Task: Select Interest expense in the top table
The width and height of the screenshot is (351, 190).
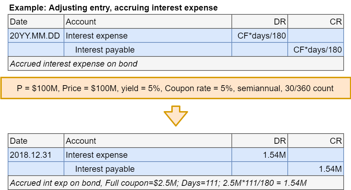Action: click(x=97, y=36)
